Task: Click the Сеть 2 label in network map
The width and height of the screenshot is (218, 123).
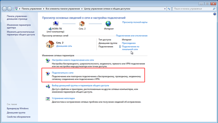Action: point(82,29)
